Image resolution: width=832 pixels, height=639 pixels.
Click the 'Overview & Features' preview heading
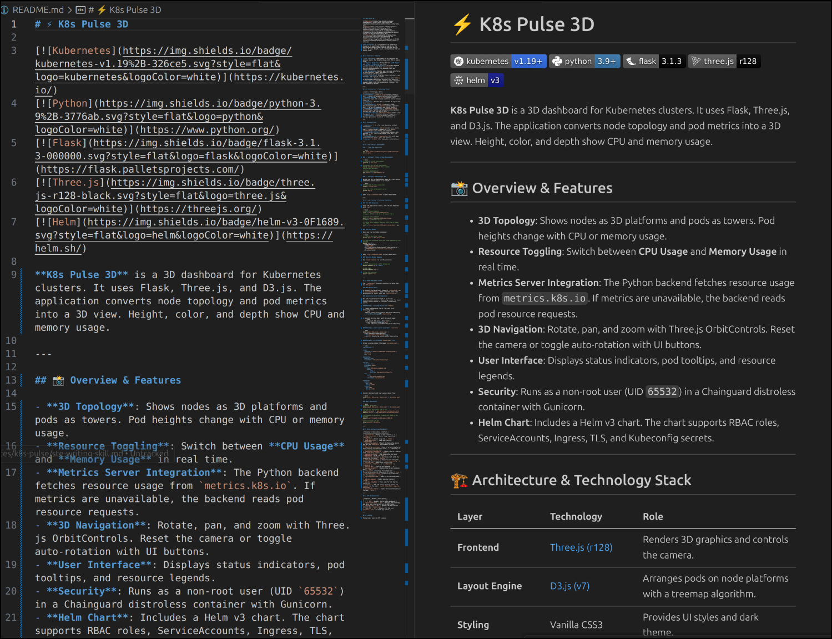tap(542, 188)
